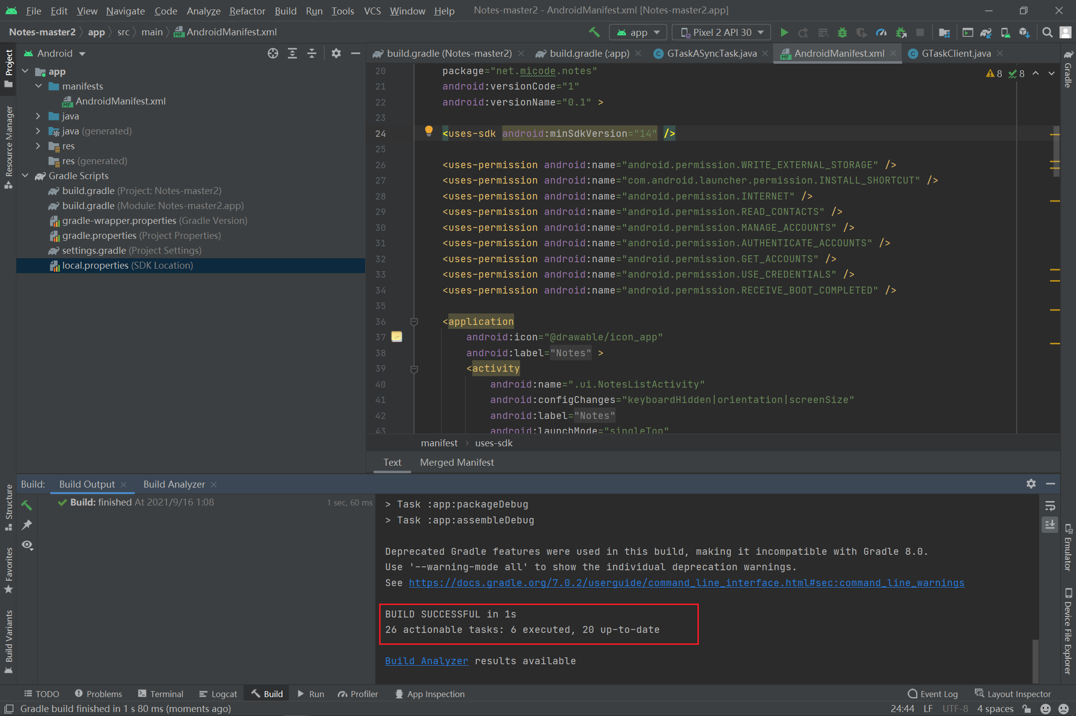Viewport: 1076px width, 716px height.
Task: Click the Debug app bug icon
Action: pyautogui.click(x=842, y=32)
